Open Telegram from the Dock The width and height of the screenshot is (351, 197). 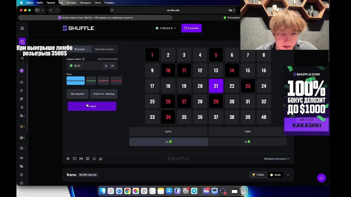pyautogui.click(x=194, y=191)
